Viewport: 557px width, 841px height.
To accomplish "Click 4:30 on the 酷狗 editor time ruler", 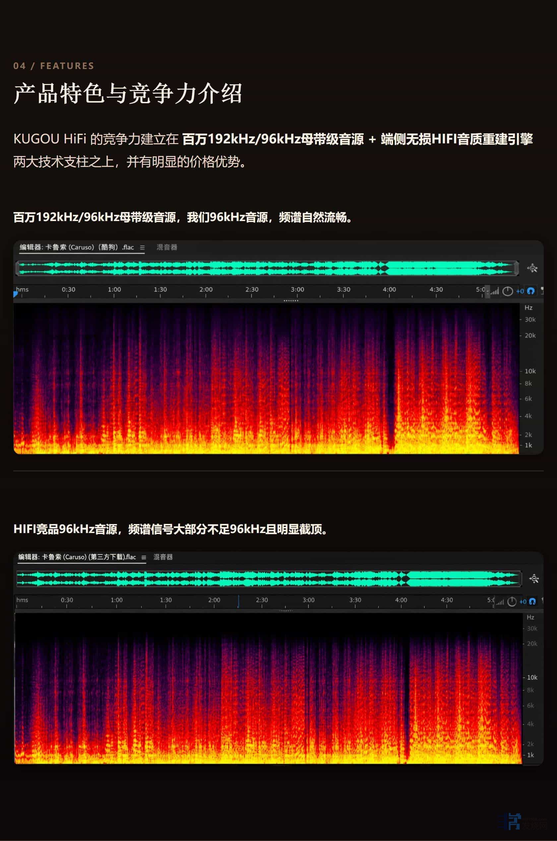I will 436,289.
